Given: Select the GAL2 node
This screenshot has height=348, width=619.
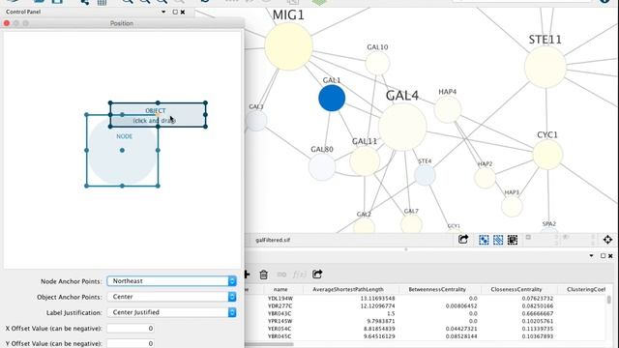Looking at the screenshot, I should (x=364, y=225).
